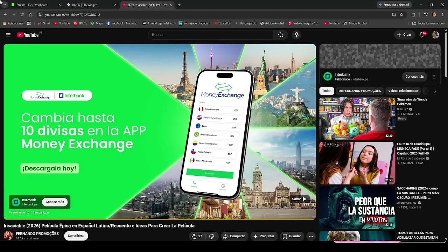This screenshot has height=252, width=448.
Task: Open the Gmail bookmark
Action: (44, 23)
